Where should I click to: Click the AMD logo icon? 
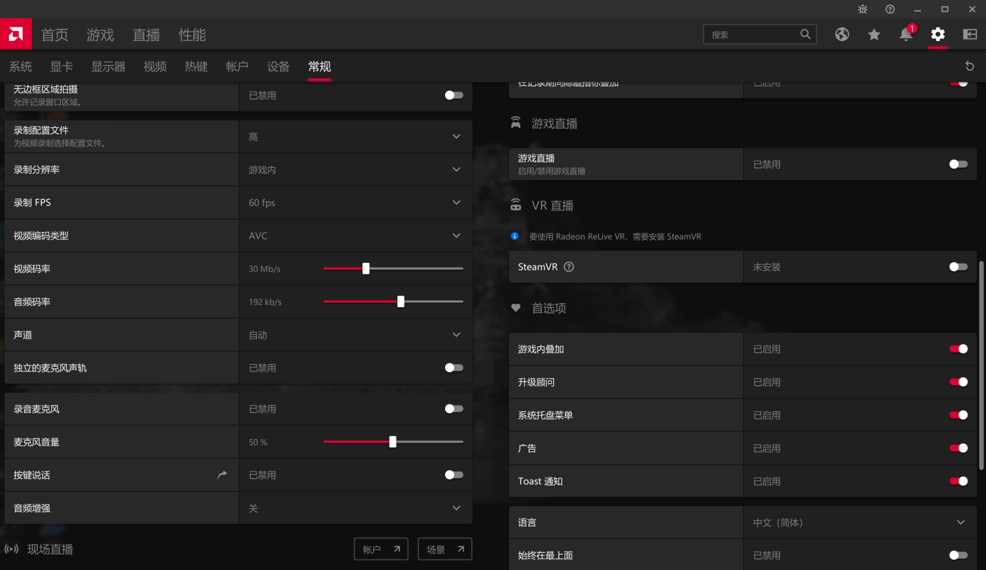click(x=16, y=34)
